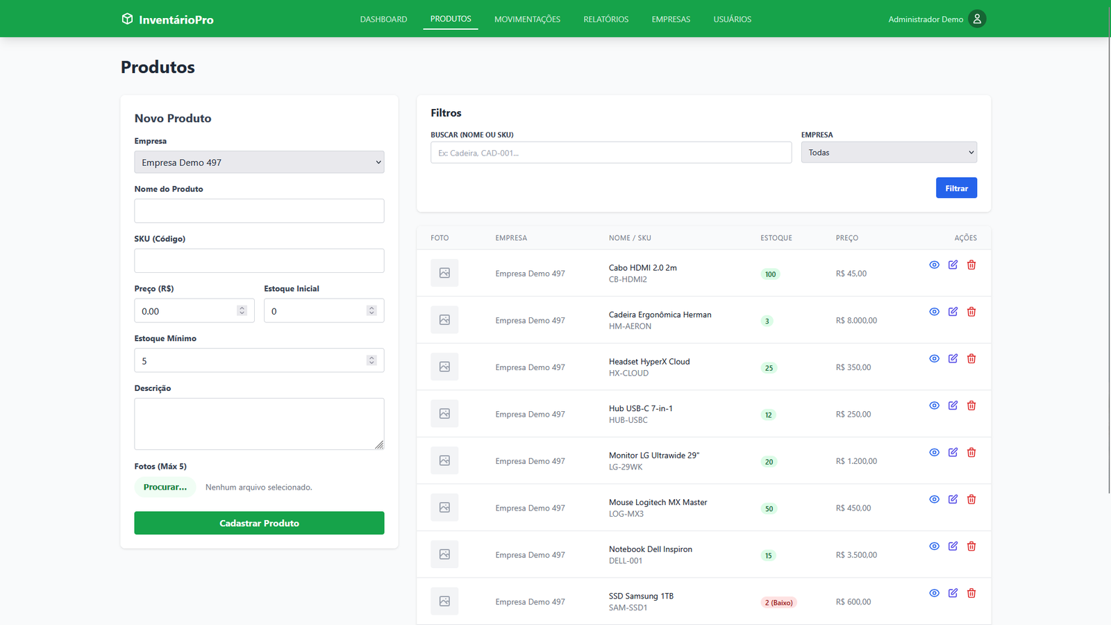Expand the Empresa filter showing Todas

pos(889,151)
